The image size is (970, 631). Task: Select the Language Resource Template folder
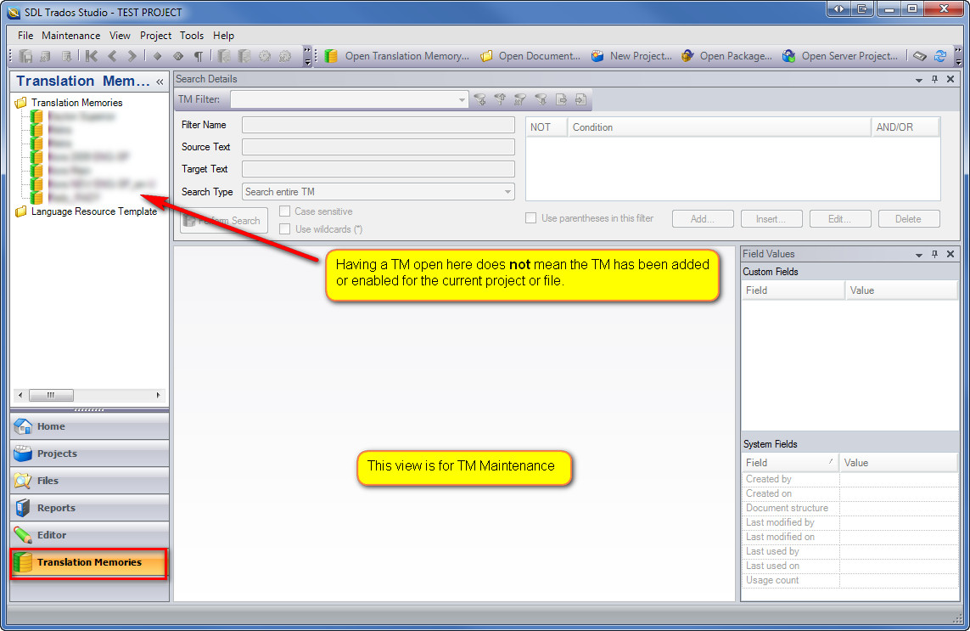coord(94,211)
